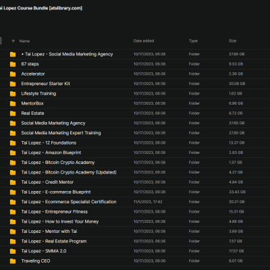Select the Entrepreneur Starter Kit folder icon
Image resolution: width=270 pixels, height=270 pixels.
[x=13, y=84]
